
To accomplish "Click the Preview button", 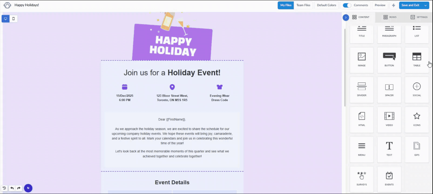I will point(380,5).
